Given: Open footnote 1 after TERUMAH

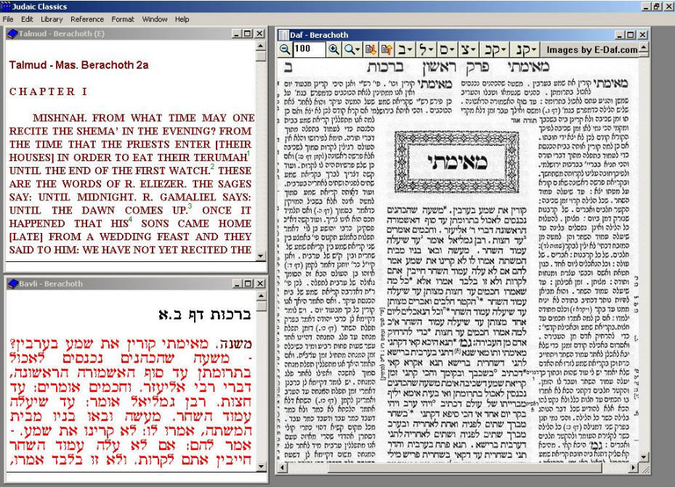Looking at the screenshot, I should (248, 153).
